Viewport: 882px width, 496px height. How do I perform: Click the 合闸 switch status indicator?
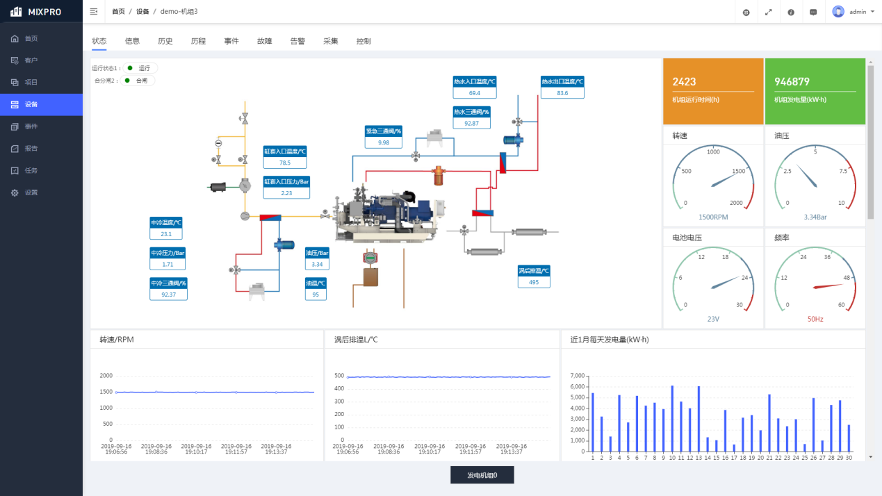pyautogui.click(x=137, y=81)
